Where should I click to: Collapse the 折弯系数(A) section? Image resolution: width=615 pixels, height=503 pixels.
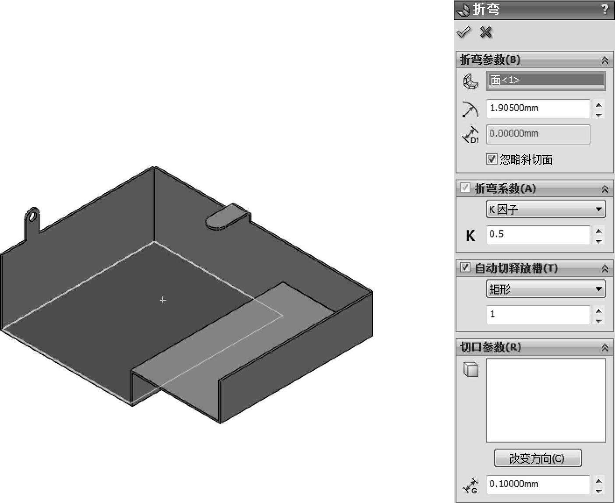click(605, 189)
